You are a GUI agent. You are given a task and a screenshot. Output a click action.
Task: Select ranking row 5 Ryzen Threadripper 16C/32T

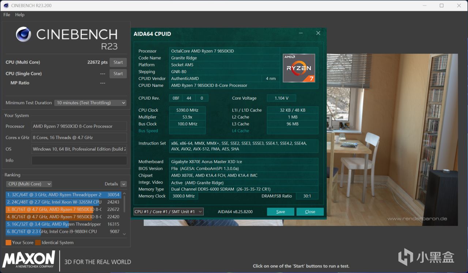point(63,224)
